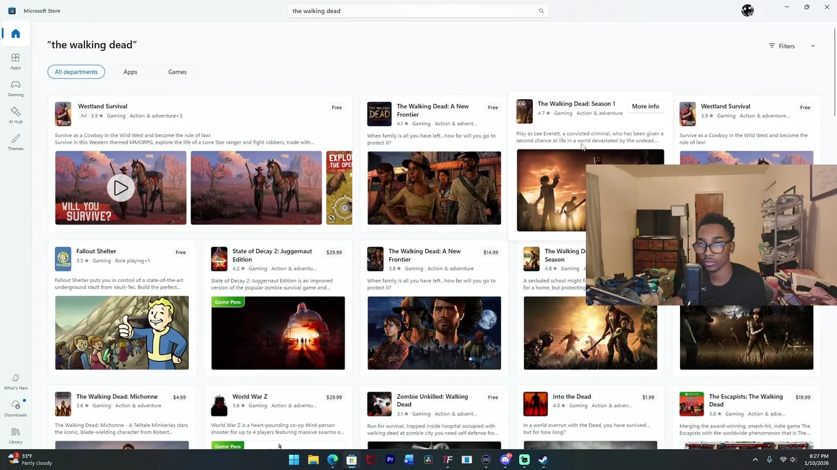Click the search box with 'the walking dead'
This screenshot has height=470, width=837.
click(418, 11)
